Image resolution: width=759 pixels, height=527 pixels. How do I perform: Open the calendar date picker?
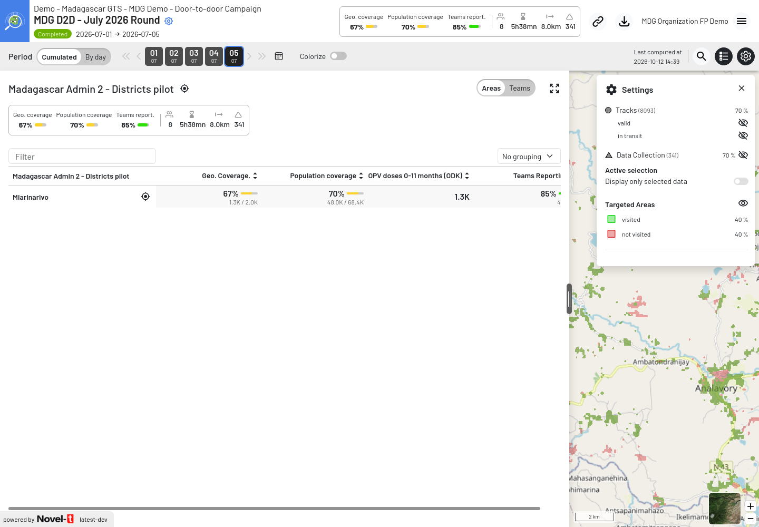click(x=279, y=56)
